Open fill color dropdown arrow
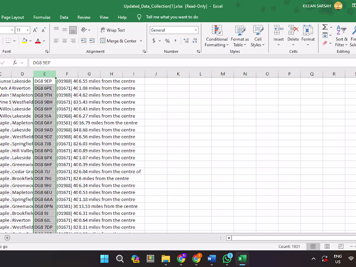The image size is (356, 267). point(30,41)
